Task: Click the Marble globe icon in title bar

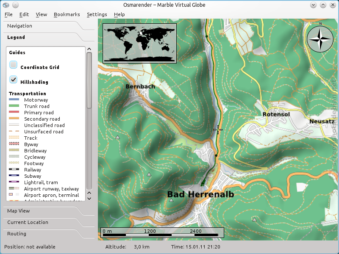Action: 6,5
